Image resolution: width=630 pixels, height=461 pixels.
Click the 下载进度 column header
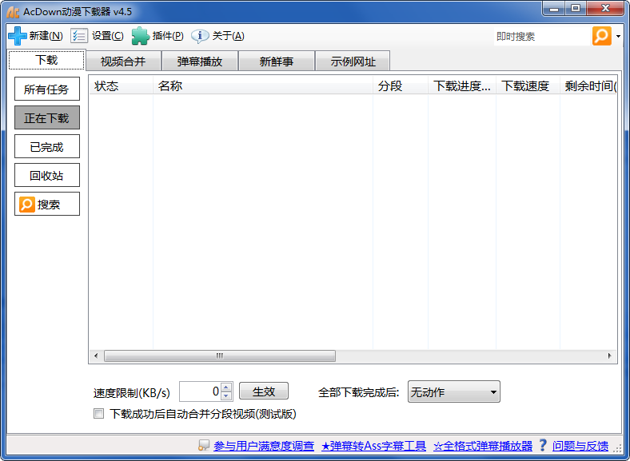click(x=462, y=86)
